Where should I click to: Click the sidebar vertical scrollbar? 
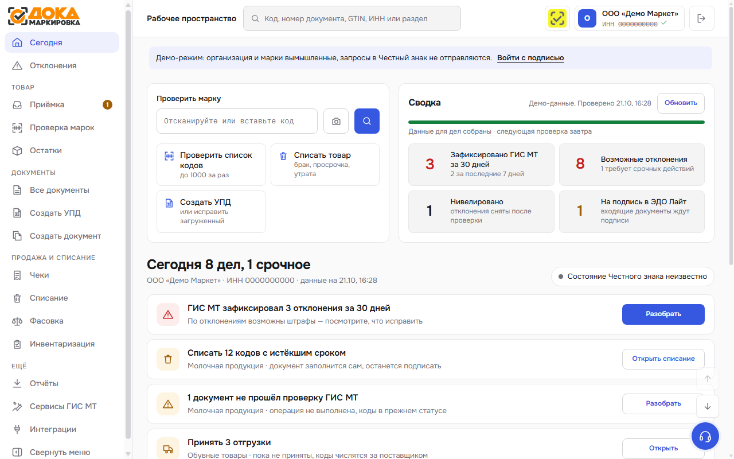coord(128,224)
